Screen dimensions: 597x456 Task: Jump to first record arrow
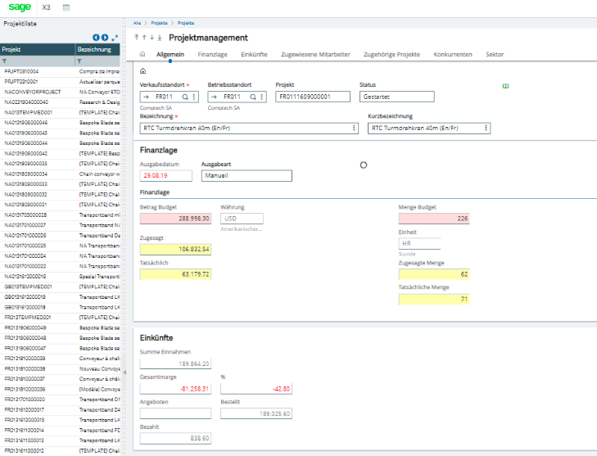(136, 37)
